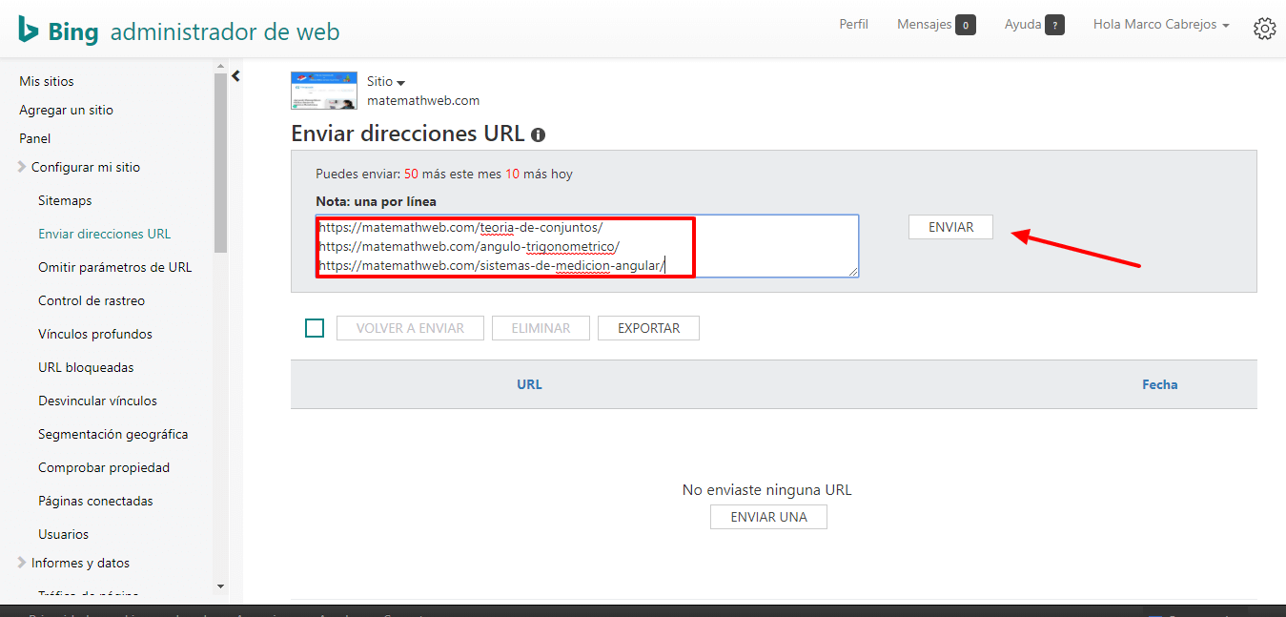
Task: Open the Mensajes link
Action: (924, 25)
